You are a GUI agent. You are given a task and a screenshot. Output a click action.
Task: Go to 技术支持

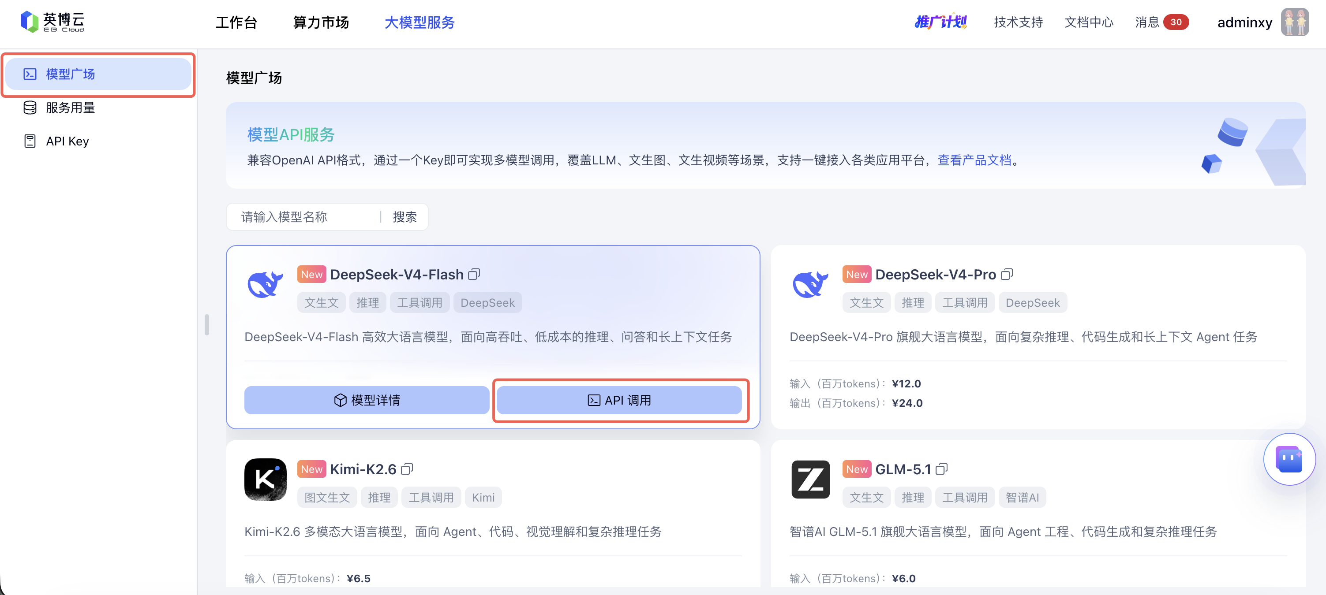tap(1018, 22)
